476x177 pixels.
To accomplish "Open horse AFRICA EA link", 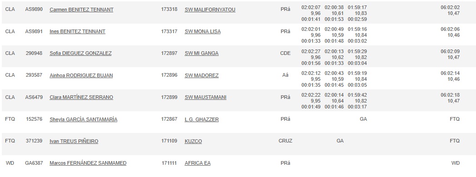I will pos(197,163).
